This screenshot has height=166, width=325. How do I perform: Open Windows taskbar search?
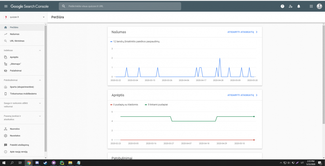[12, 163]
